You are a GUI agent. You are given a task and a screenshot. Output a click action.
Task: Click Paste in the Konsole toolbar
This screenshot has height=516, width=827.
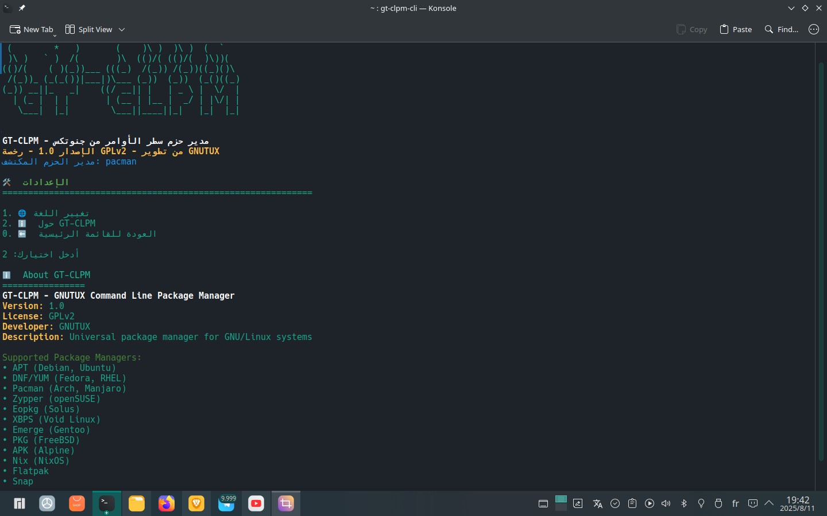pos(736,29)
